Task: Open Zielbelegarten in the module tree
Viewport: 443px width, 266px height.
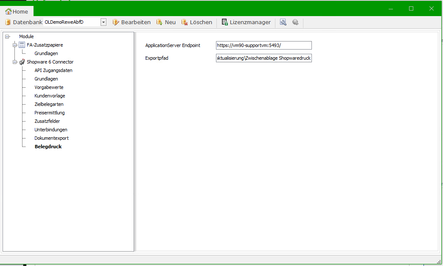Action: [x=49, y=104]
